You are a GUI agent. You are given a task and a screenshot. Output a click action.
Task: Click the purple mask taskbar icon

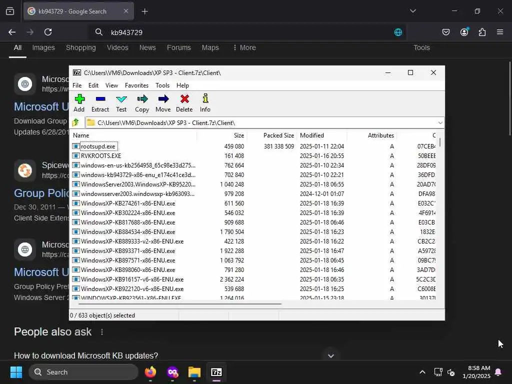tap(172, 372)
